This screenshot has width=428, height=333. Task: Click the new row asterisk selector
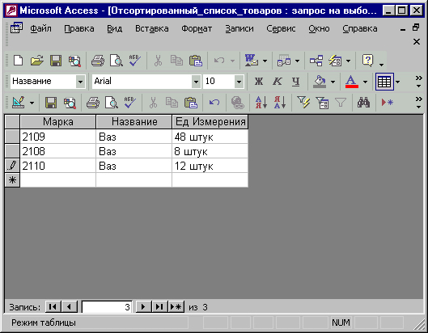12,180
